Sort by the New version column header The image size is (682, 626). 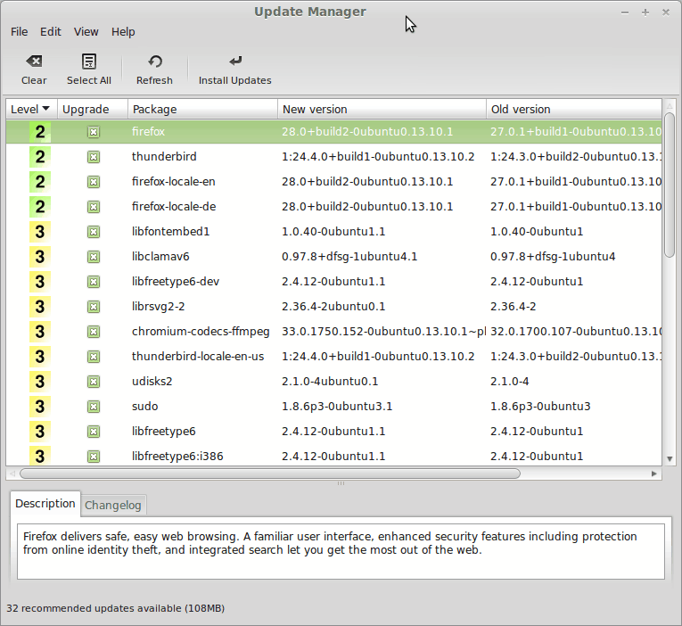(x=382, y=109)
